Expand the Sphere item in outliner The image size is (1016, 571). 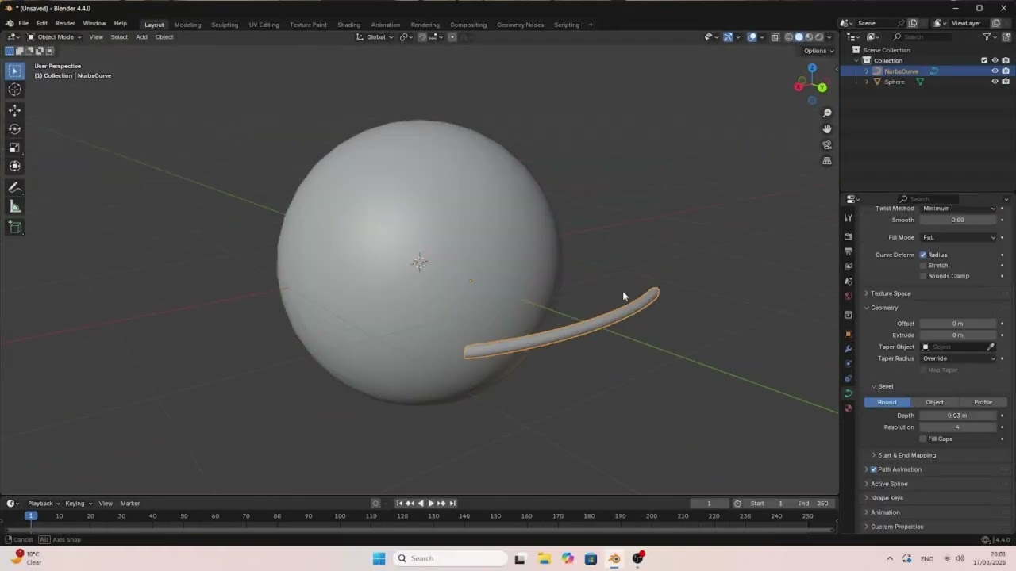click(x=867, y=82)
